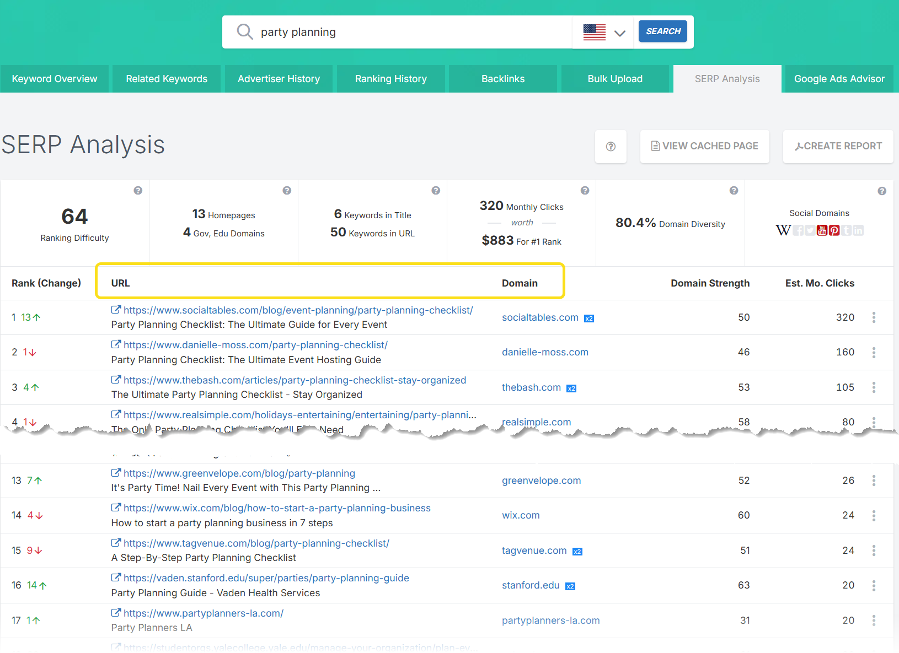The image size is (899, 653).
Task: Click help button beside View Cached Page
Action: tap(611, 147)
